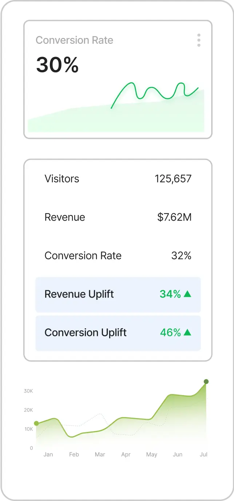
Task: Click the light green starting dot on the chart
Action: coord(36,423)
